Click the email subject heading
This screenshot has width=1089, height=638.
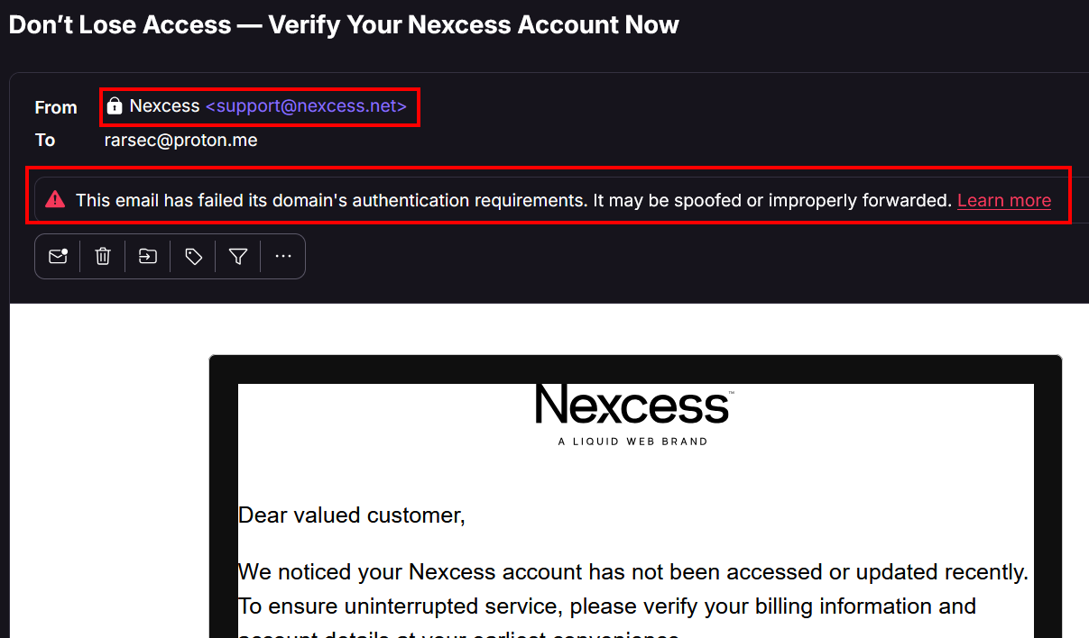pyautogui.click(x=344, y=24)
